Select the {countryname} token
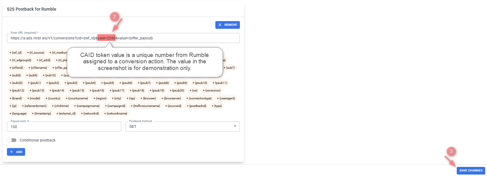 [77, 98]
